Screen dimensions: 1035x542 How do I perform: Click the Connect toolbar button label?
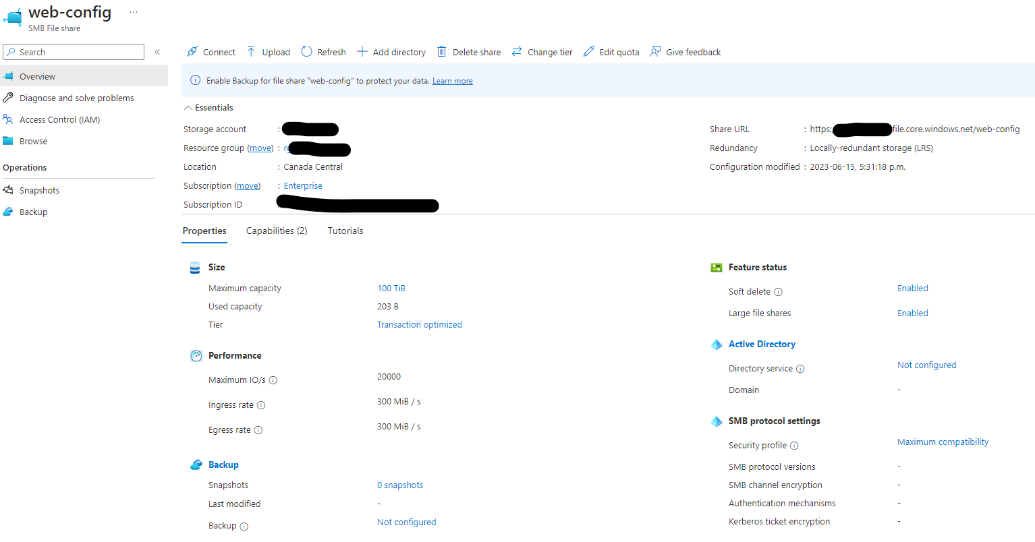pos(219,52)
